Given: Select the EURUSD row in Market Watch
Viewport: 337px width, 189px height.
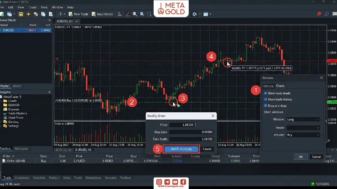Looking at the screenshot, I should pyautogui.click(x=26, y=30).
